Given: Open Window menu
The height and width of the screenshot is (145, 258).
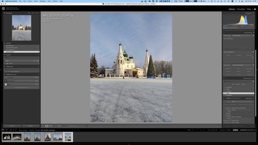Looking at the screenshot, I should click(55, 1).
